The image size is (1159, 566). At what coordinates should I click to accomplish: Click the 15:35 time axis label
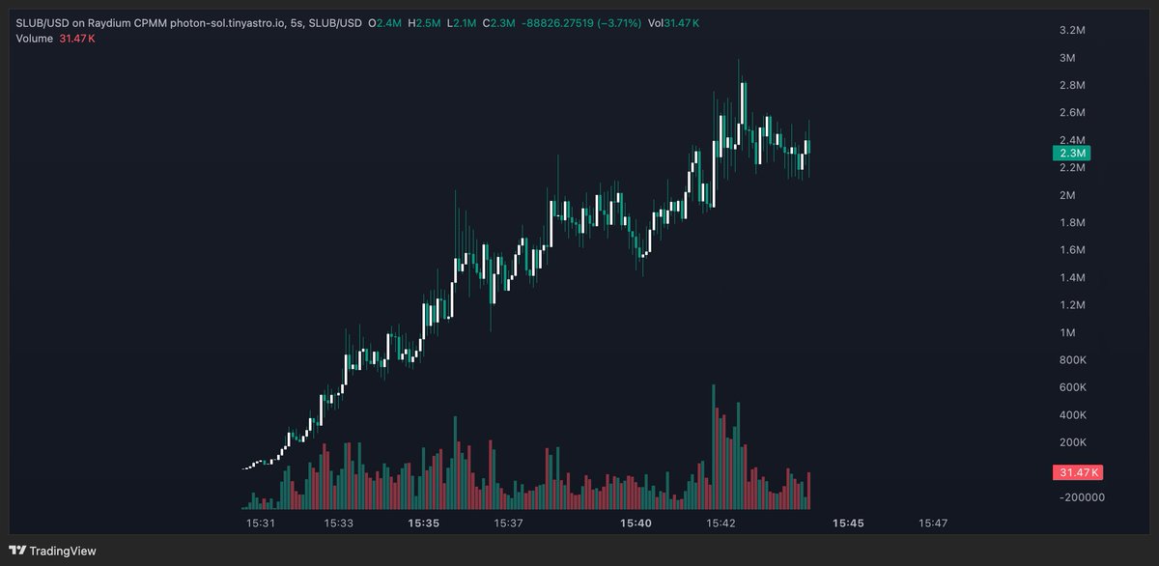pos(424,523)
